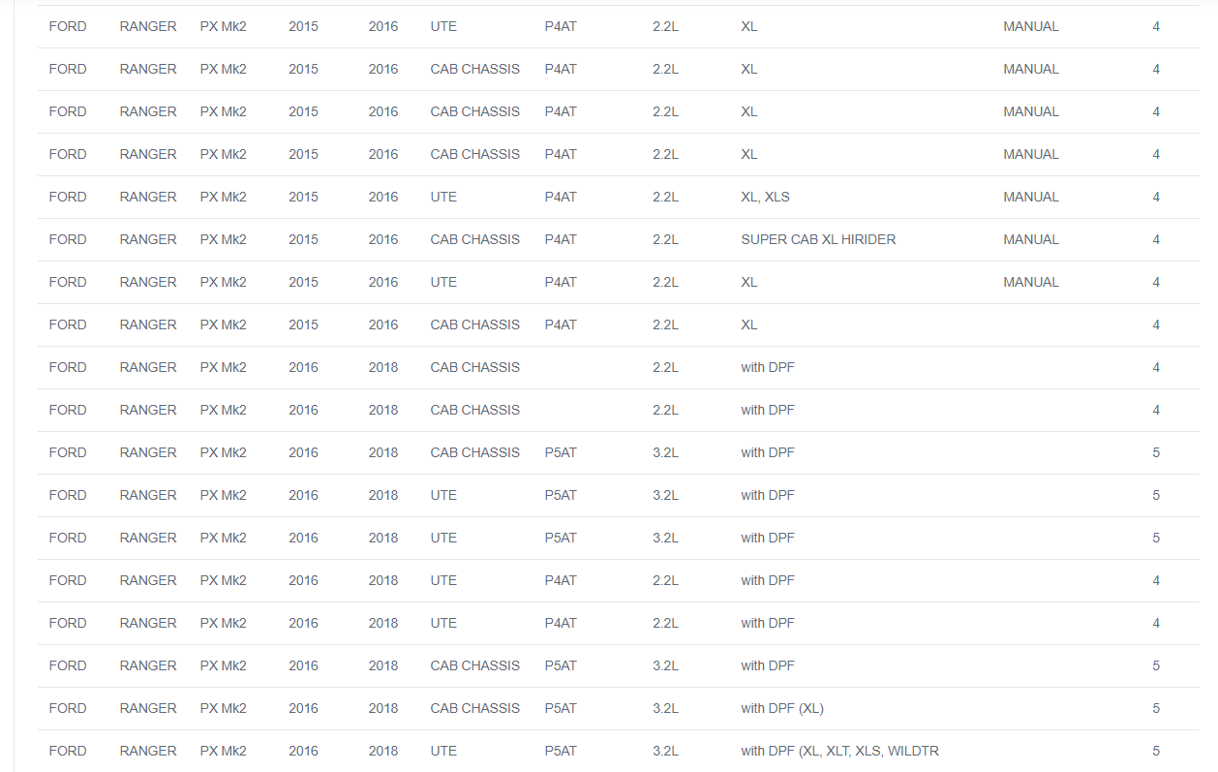Click P4AT in the 'XL, XLS' row
Viewport: 1218px width, 772px height.
(x=561, y=197)
